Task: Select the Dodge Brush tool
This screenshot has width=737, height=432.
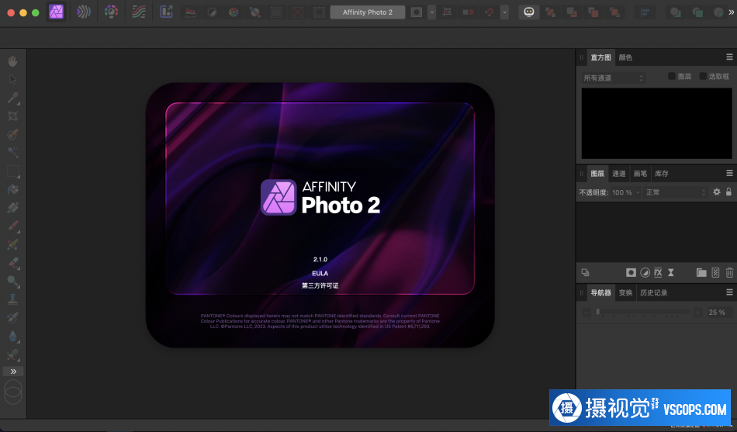Action: (12, 281)
